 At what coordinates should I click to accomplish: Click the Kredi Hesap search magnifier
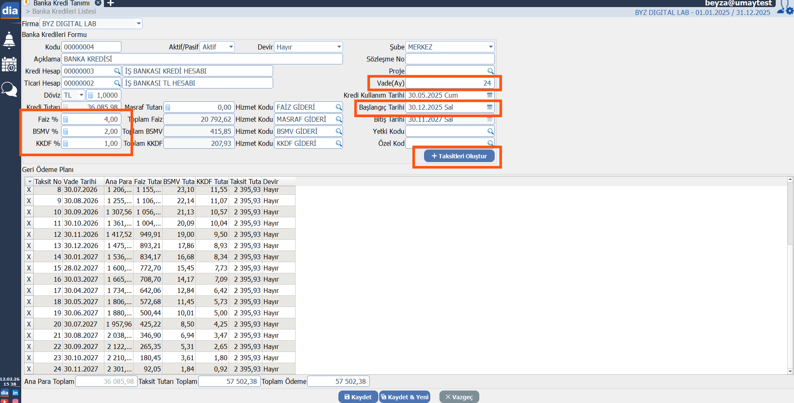[x=117, y=71]
